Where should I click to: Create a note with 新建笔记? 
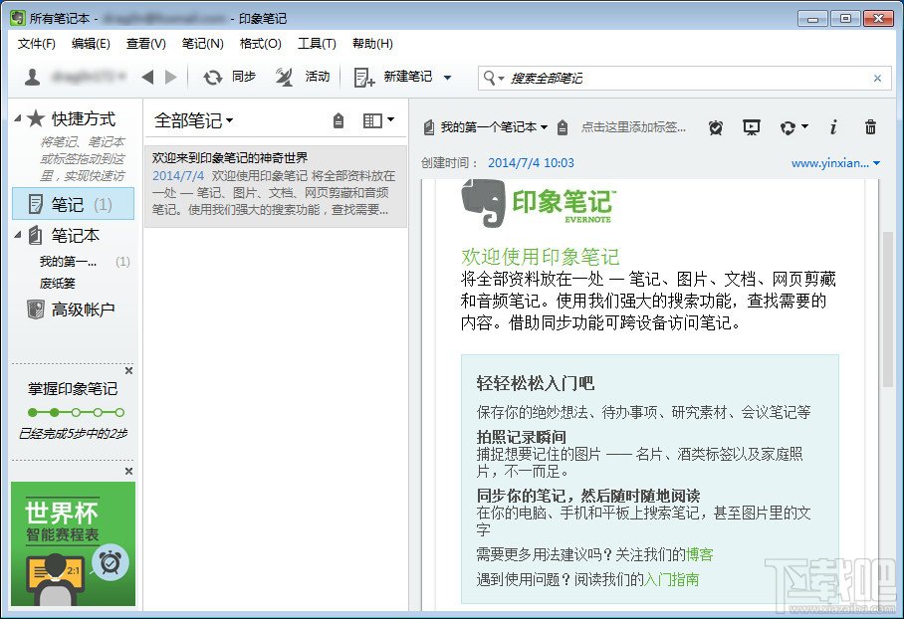[x=393, y=77]
